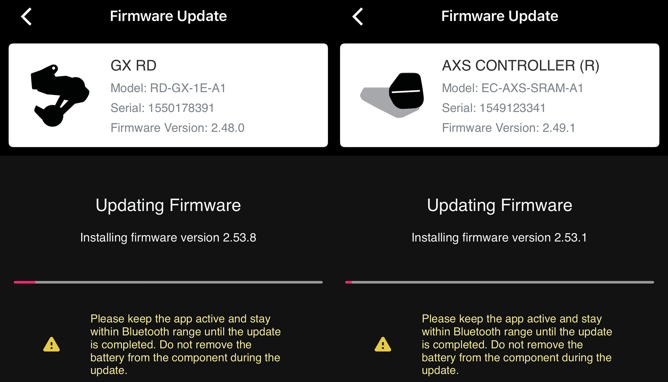The image size is (668, 382).
Task: Tap the right Updating Firmware heading
Action: 500,205
